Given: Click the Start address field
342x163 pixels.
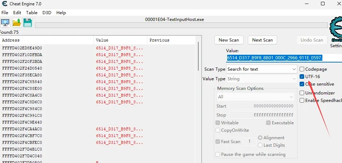Looking at the screenshot, I should (261, 106).
